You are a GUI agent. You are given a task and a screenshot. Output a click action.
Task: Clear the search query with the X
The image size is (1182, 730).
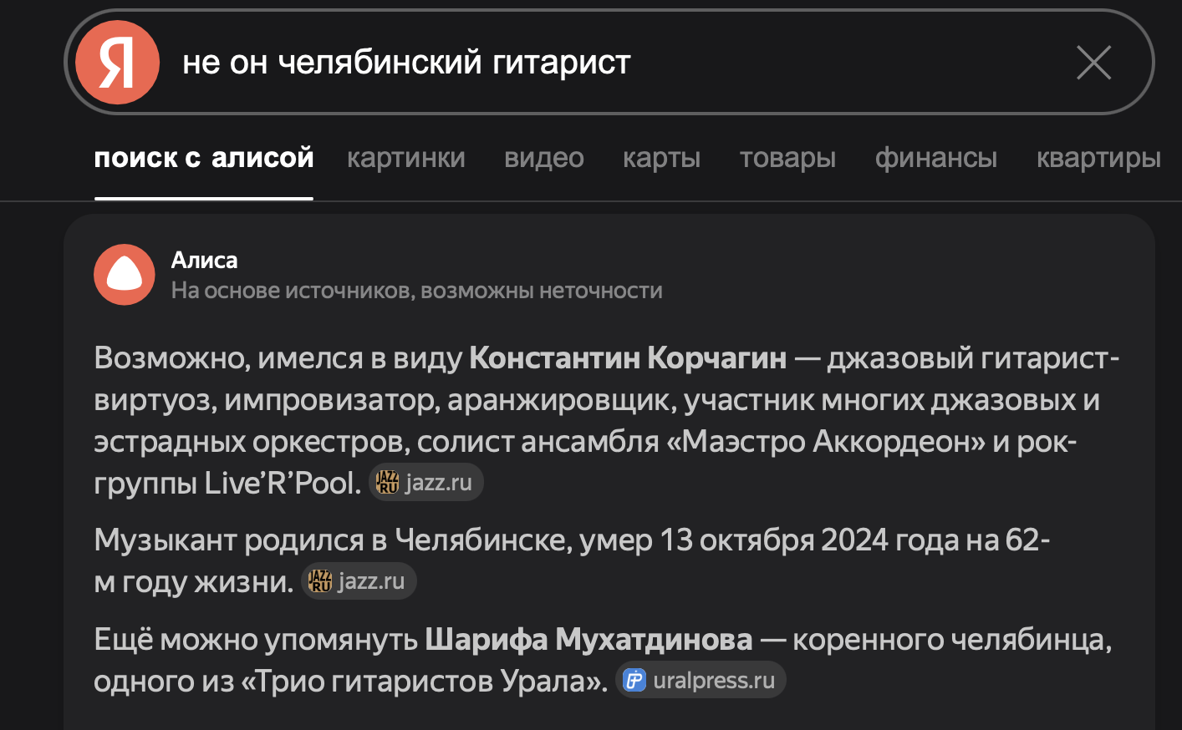click(x=1093, y=63)
